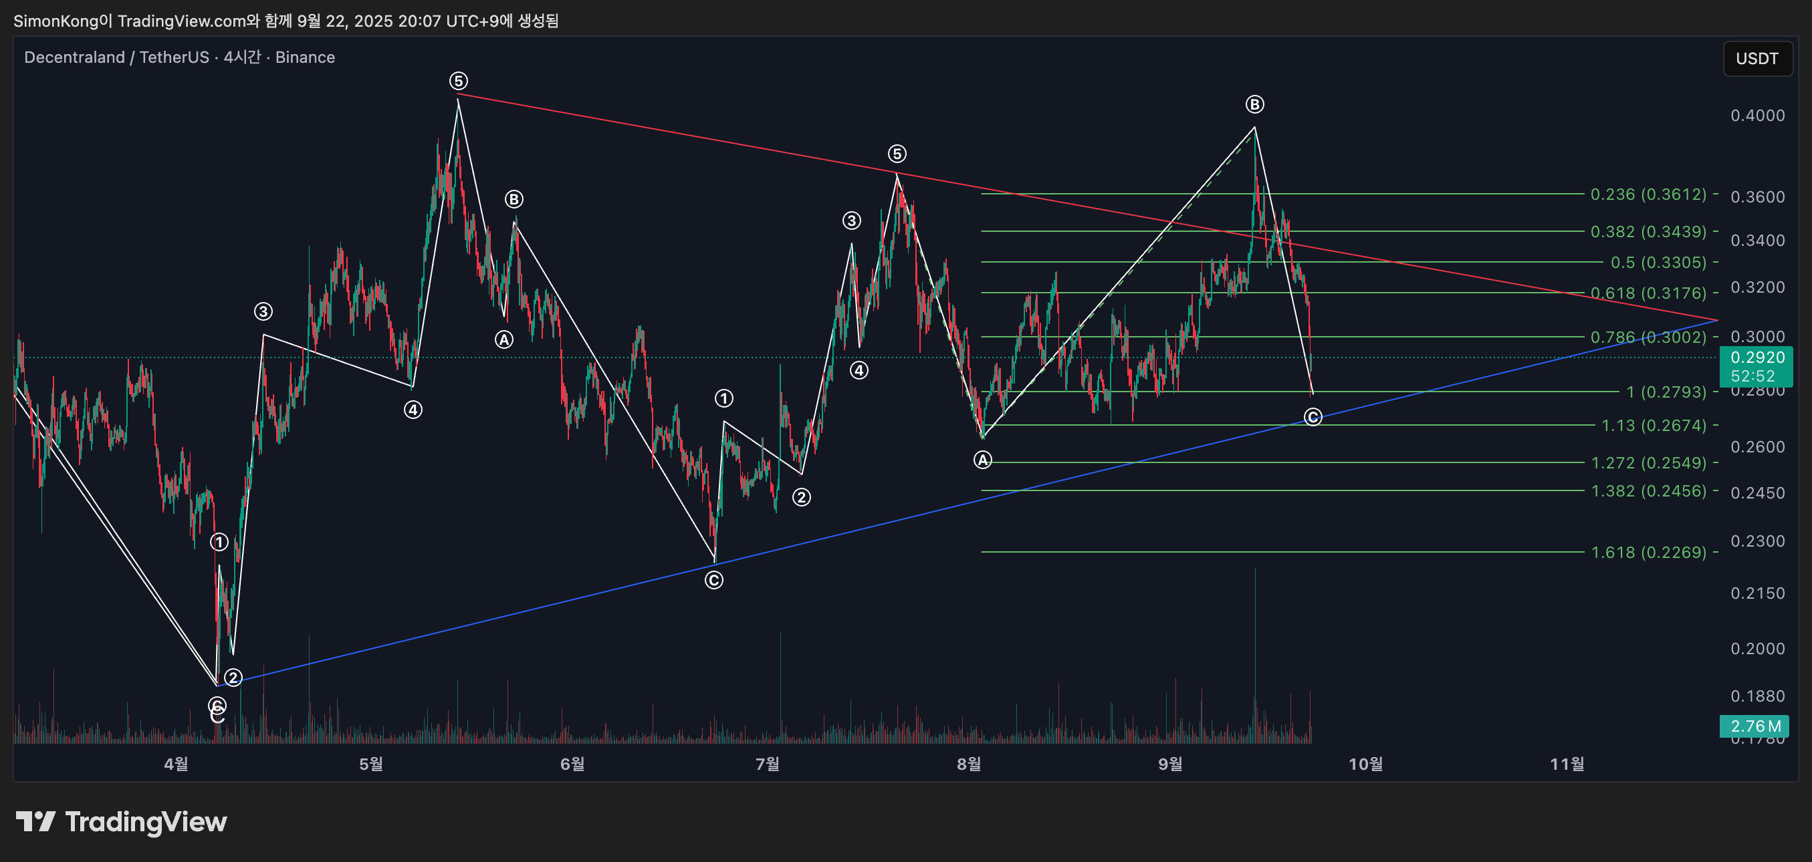
Task: Click the 0.4000 price axis label
Action: [1757, 116]
